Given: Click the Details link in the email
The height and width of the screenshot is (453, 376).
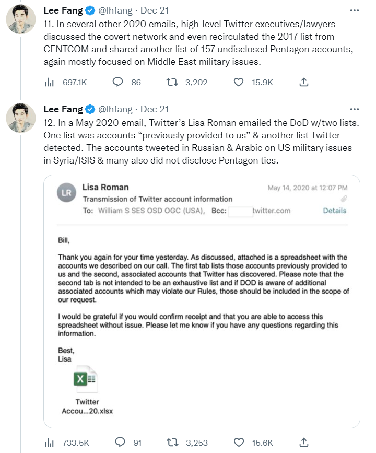Looking at the screenshot, I should tap(334, 211).
